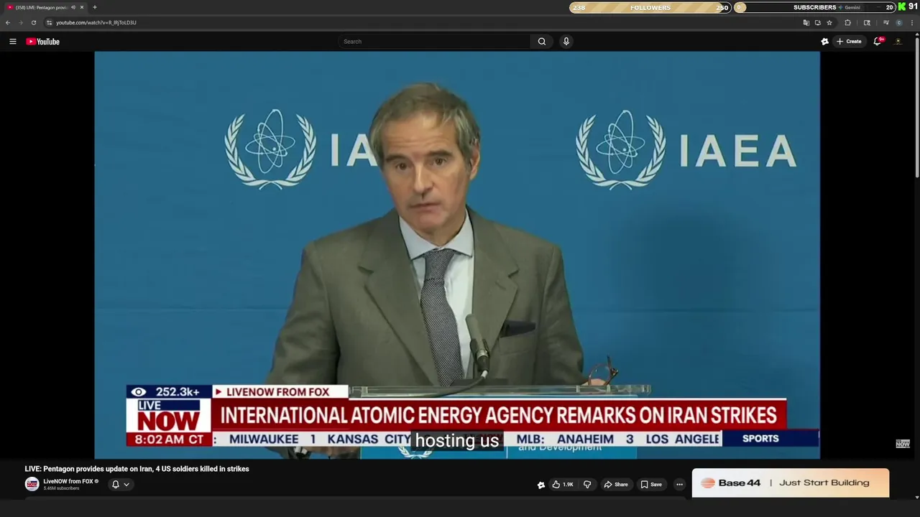The width and height of the screenshot is (920, 517).
Task: Open the Chrome three-dot menu
Action: pos(913,22)
